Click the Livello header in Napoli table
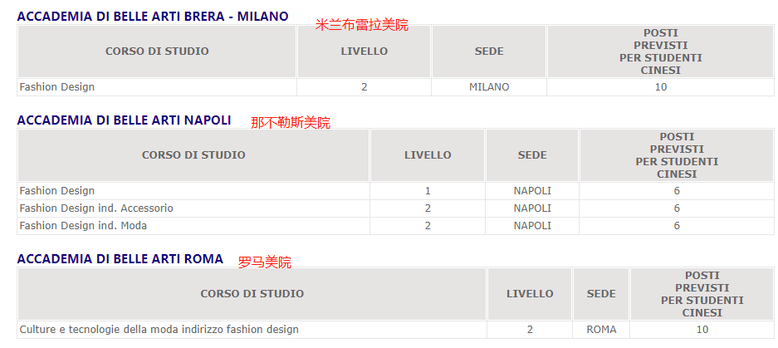The height and width of the screenshot is (348, 778). coord(428,155)
